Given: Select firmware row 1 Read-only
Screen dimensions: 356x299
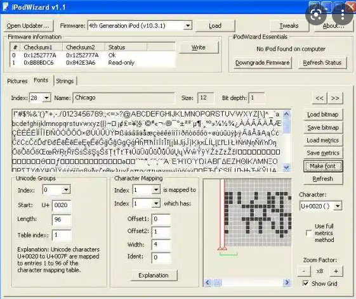Looking at the screenshot, I should (93, 63).
